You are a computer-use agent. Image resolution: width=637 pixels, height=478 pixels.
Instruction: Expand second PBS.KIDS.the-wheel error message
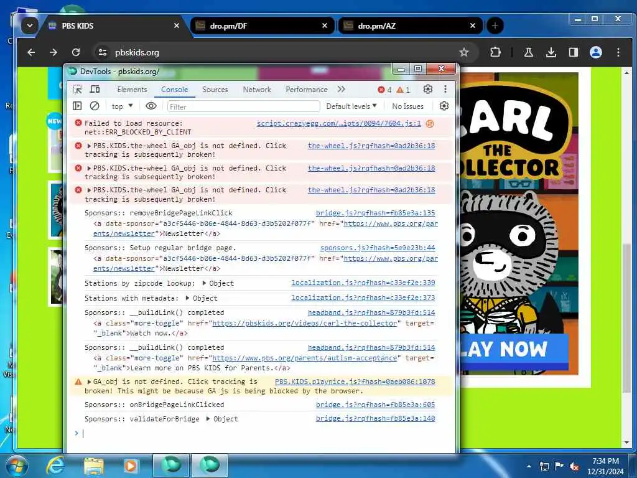coord(89,168)
